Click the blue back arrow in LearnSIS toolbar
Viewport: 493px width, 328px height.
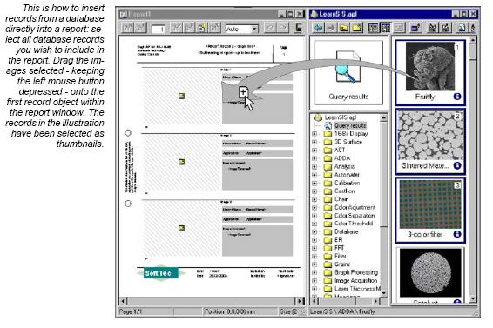(318, 28)
